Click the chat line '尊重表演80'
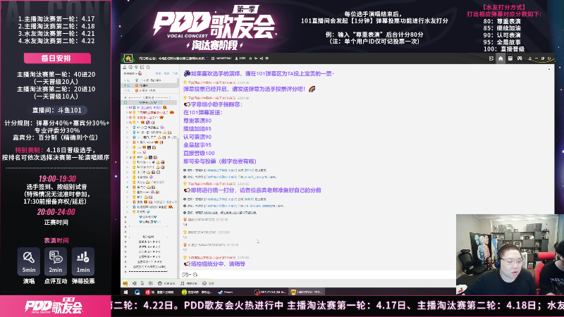Image resolution: width=564 pixels, height=317 pixels. coord(197,120)
